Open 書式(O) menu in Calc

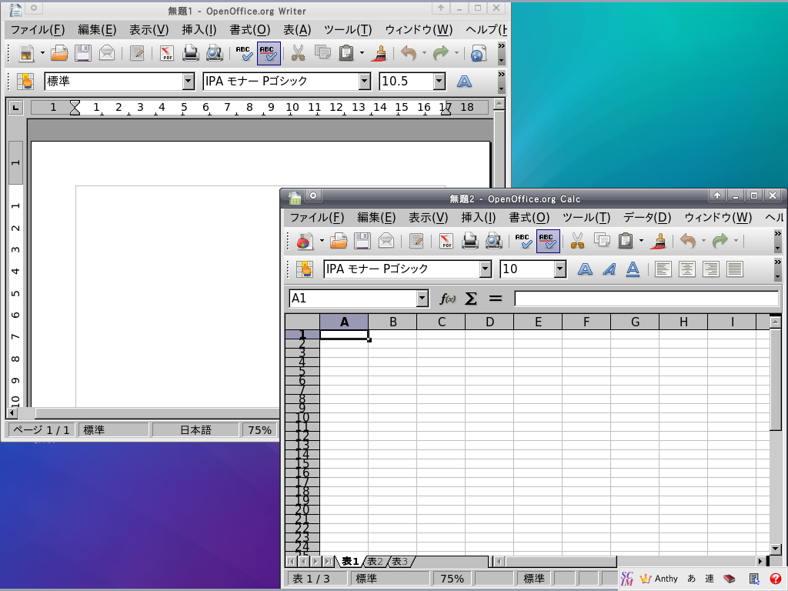tap(529, 217)
